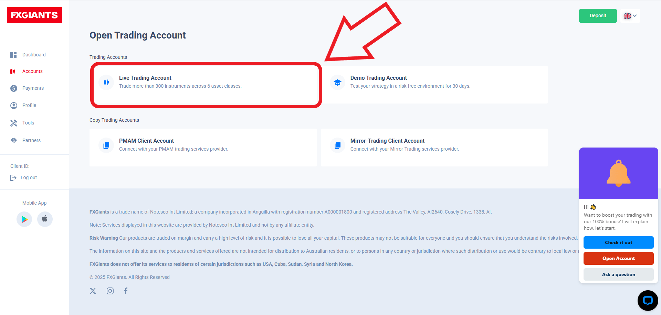Click 'Open Trading Account' heading

[138, 35]
